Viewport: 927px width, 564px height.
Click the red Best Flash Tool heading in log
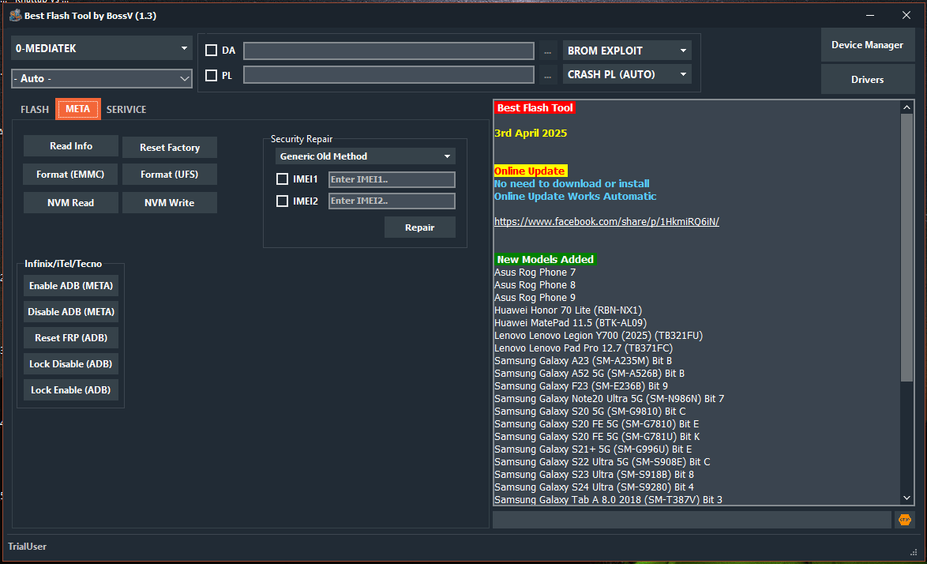535,107
